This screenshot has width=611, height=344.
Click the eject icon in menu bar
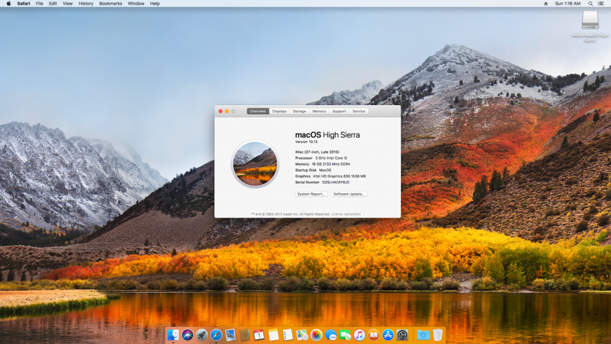click(x=546, y=4)
